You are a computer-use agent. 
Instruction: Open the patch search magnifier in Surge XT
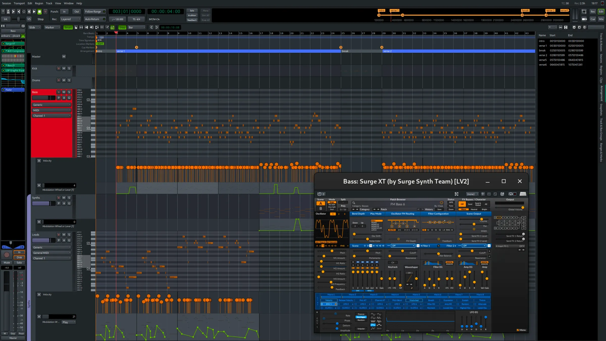[354, 203]
